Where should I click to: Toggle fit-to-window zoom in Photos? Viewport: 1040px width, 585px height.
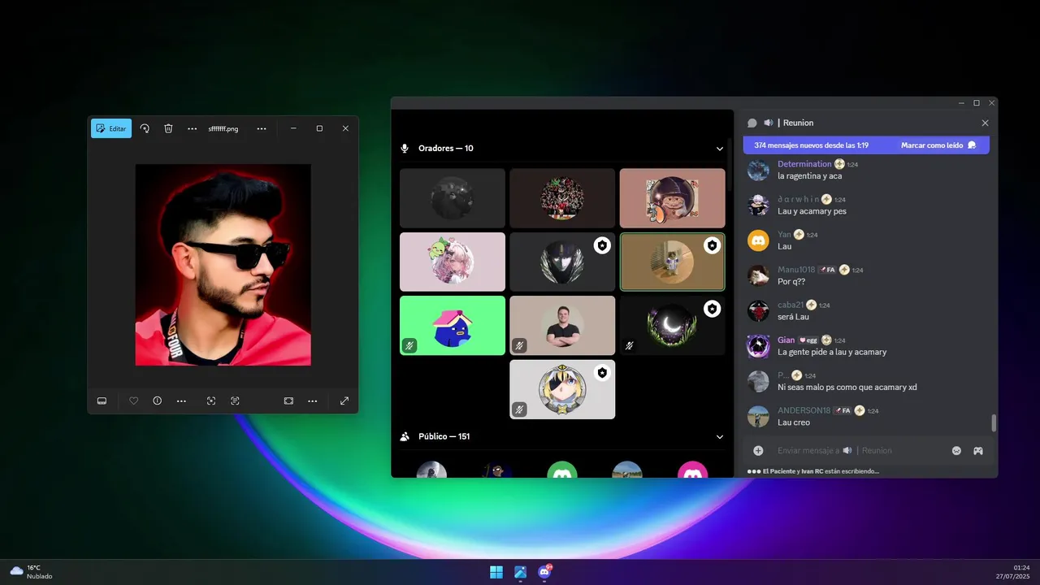(288, 401)
